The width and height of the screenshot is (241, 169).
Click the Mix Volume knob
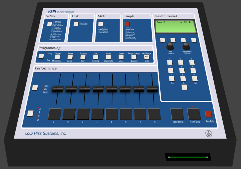click(x=171, y=46)
